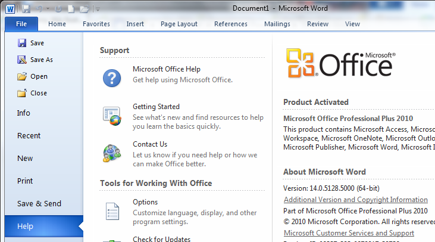Open Additional Version and Copyright Information link

(356, 200)
